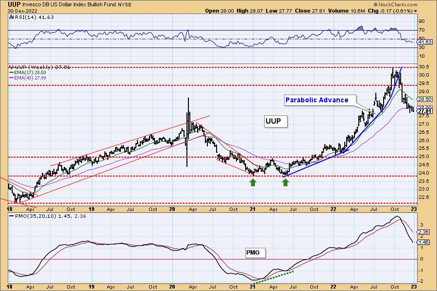The height and width of the screenshot is (291, 437).
Task: Click the green up arrow below the early-2021 low
Action: pos(253,182)
